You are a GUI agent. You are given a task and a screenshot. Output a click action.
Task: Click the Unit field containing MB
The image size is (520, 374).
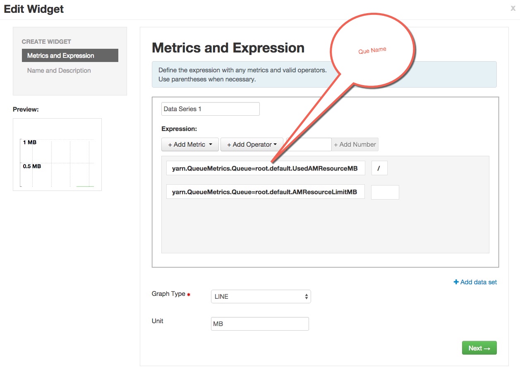[259, 324]
